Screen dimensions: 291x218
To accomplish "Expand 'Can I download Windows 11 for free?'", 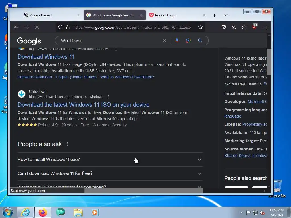I will [110, 173].
